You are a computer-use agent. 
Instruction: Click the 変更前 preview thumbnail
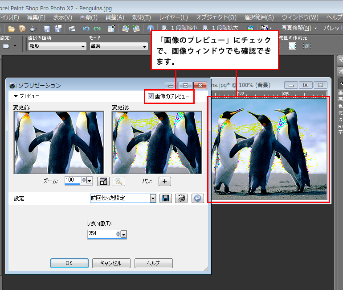tap(59, 143)
